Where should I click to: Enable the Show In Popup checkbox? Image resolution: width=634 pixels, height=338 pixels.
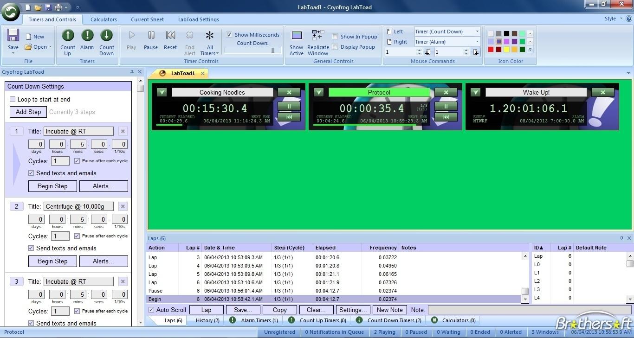click(x=335, y=37)
